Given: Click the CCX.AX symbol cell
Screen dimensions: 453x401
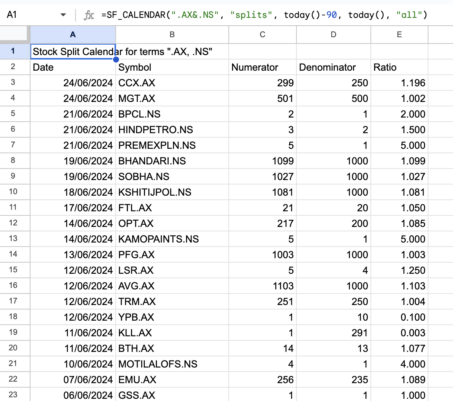Looking at the screenshot, I should tap(172, 83).
